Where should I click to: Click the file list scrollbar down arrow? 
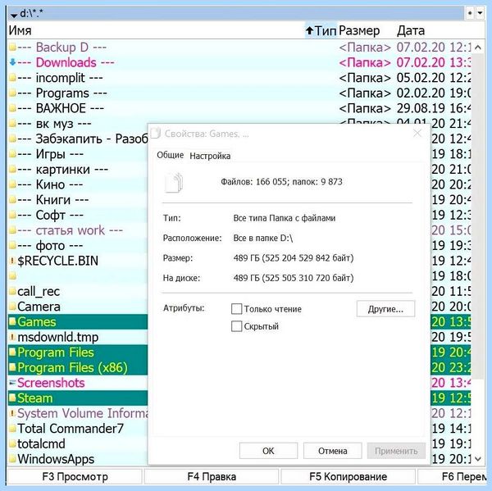pyautogui.click(x=478, y=459)
